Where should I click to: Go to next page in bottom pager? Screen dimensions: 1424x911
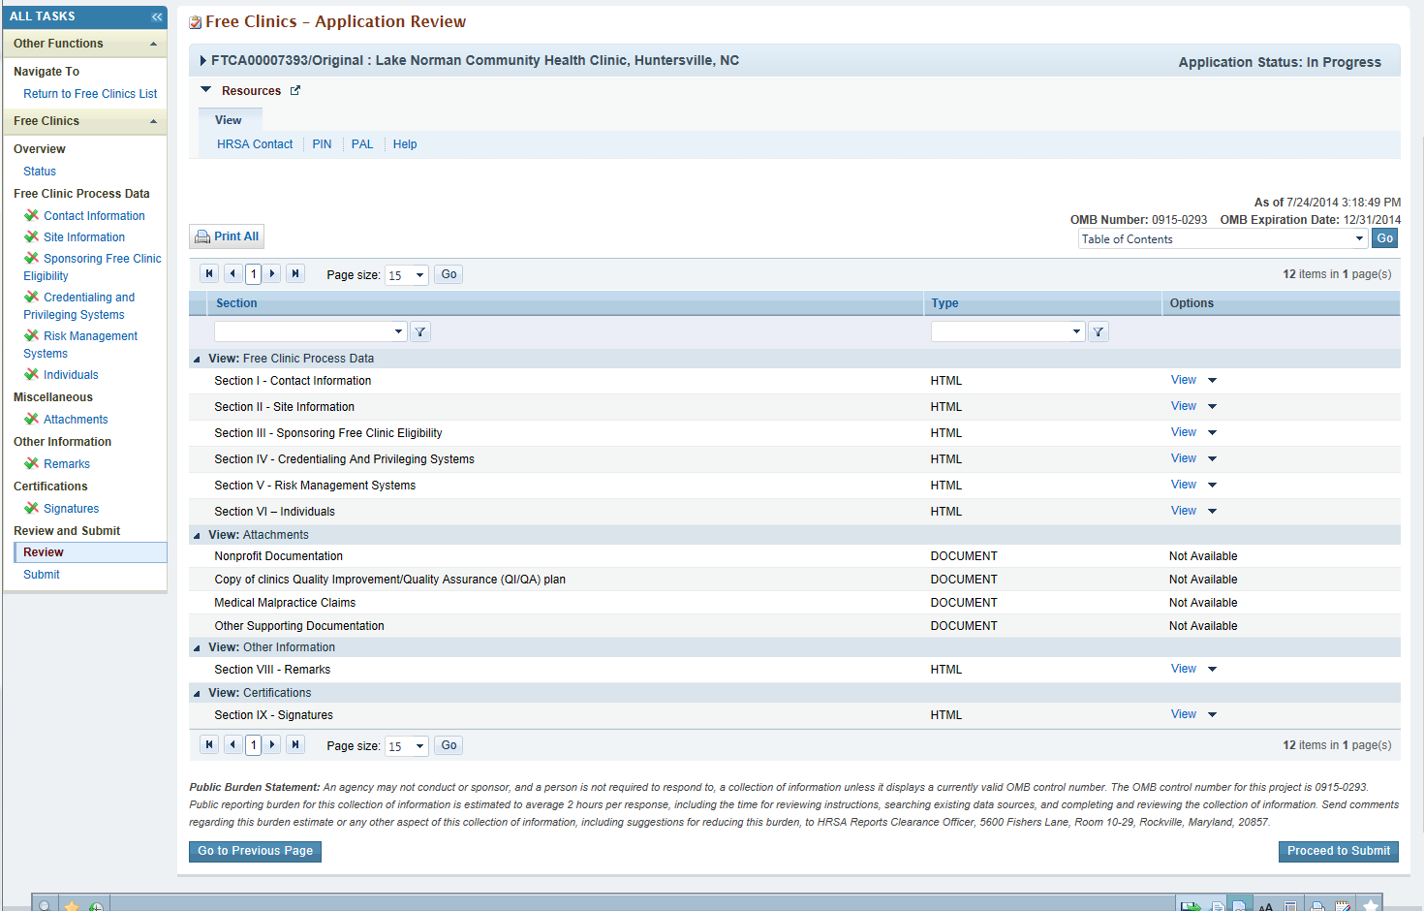(272, 744)
